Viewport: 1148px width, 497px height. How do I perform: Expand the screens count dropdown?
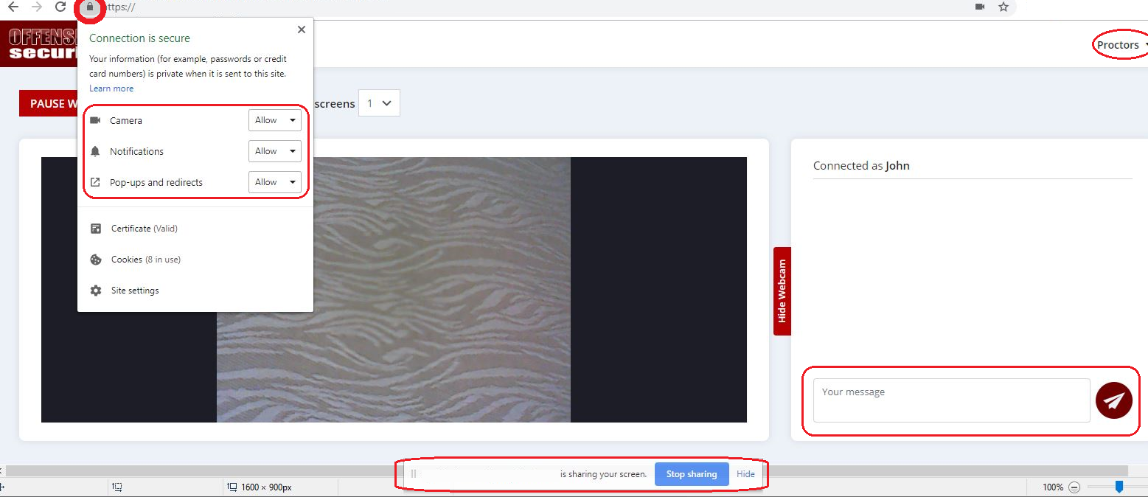[x=379, y=103]
